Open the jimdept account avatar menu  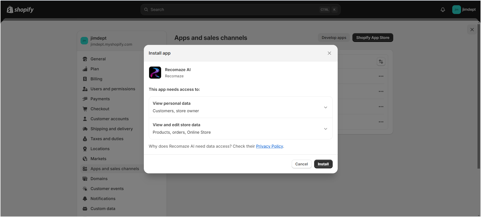pos(456,9)
